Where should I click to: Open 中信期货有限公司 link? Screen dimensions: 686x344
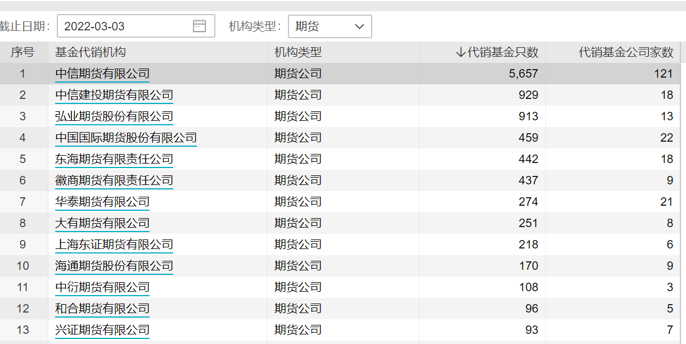click(x=102, y=74)
